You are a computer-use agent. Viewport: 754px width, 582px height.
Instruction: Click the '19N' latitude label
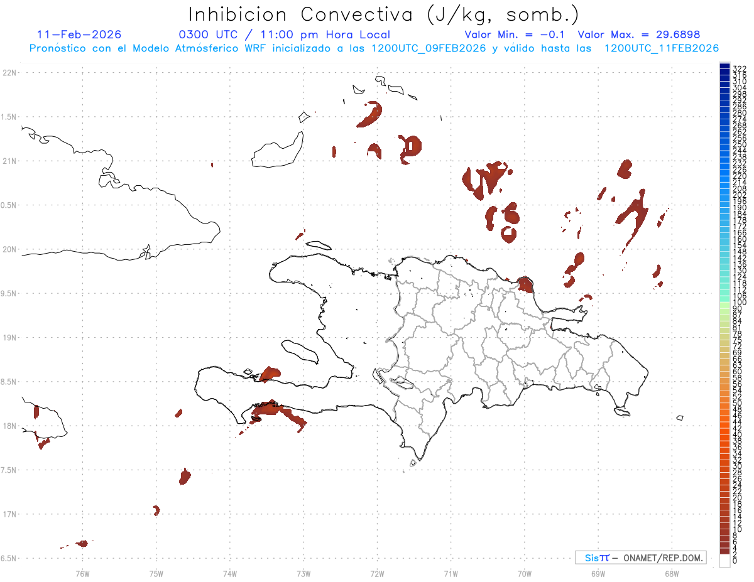click(x=9, y=338)
